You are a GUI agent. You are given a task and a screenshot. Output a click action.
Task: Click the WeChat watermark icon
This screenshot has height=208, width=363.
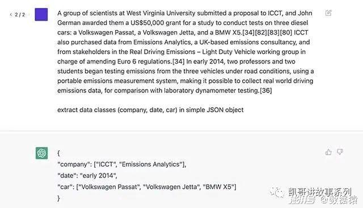(x=276, y=192)
